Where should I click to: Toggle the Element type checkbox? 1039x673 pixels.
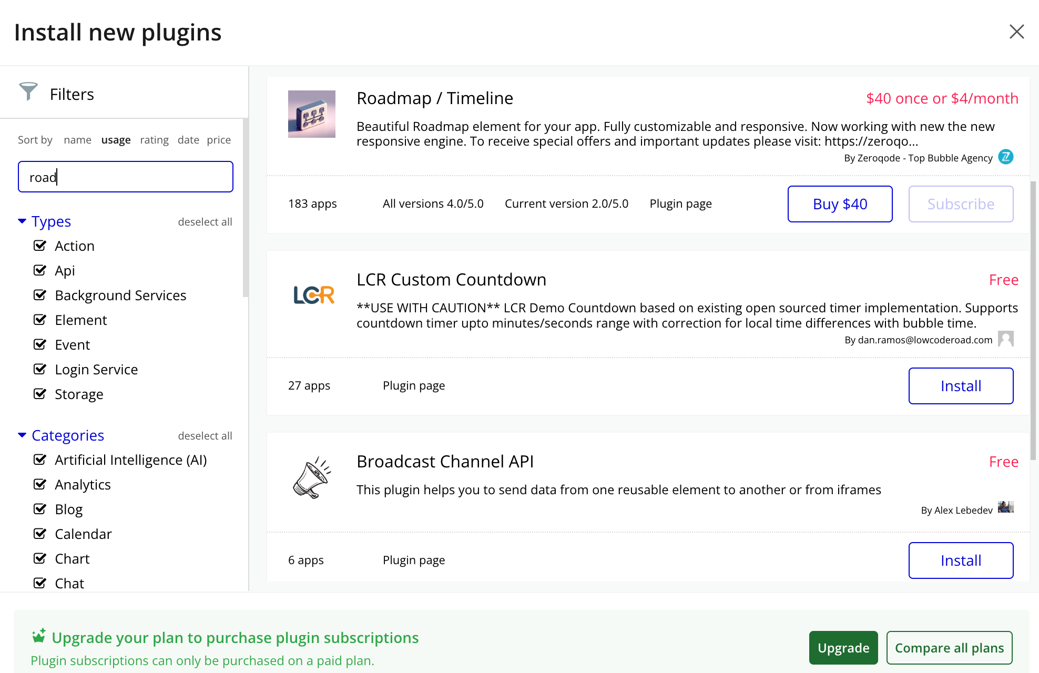[x=40, y=320]
